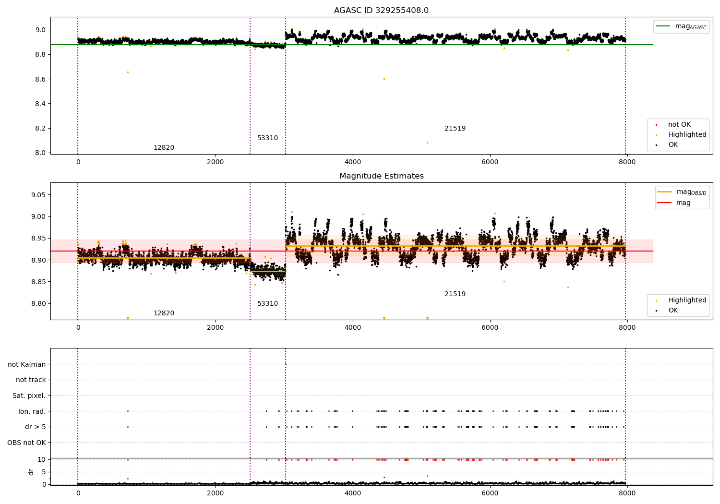The height and width of the screenshot is (504, 720).
Task: Click the obsid label 21519 in top plot
Action: click(x=455, y=129)
